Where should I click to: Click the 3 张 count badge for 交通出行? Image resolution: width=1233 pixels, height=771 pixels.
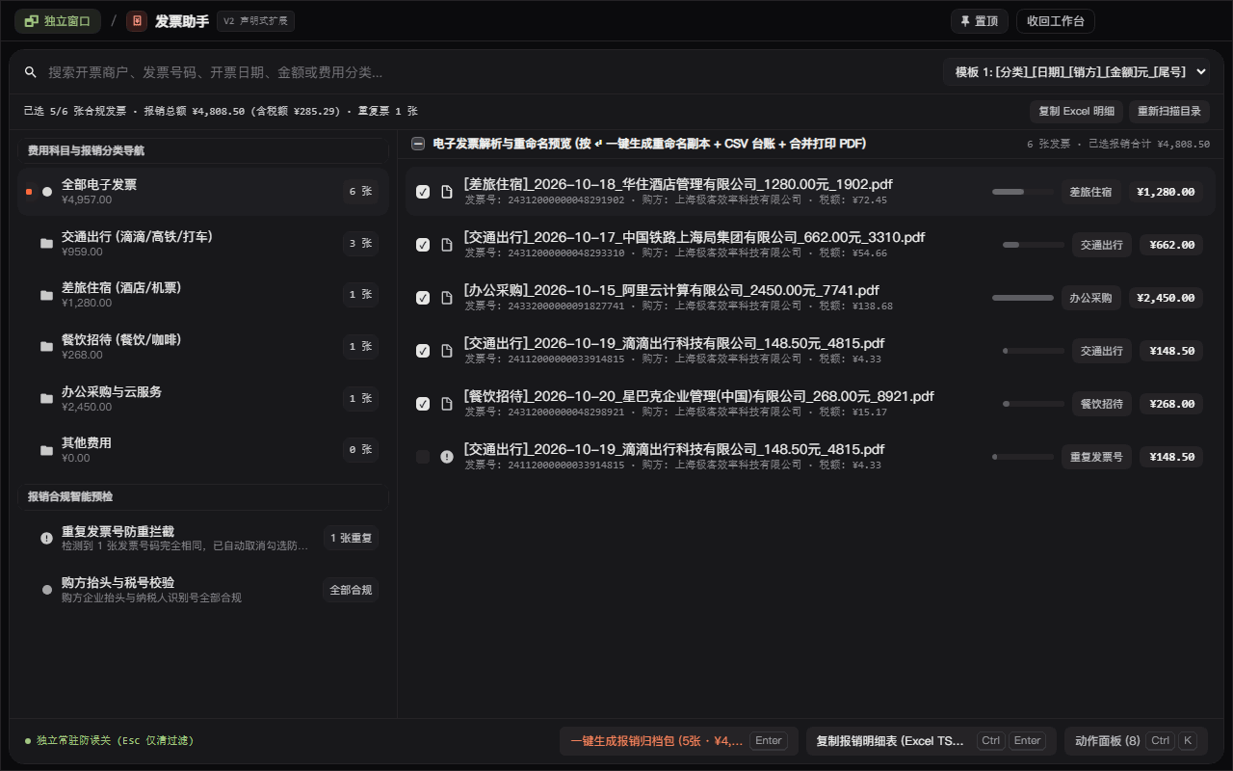pyautogui.click(x=360, y=244)
